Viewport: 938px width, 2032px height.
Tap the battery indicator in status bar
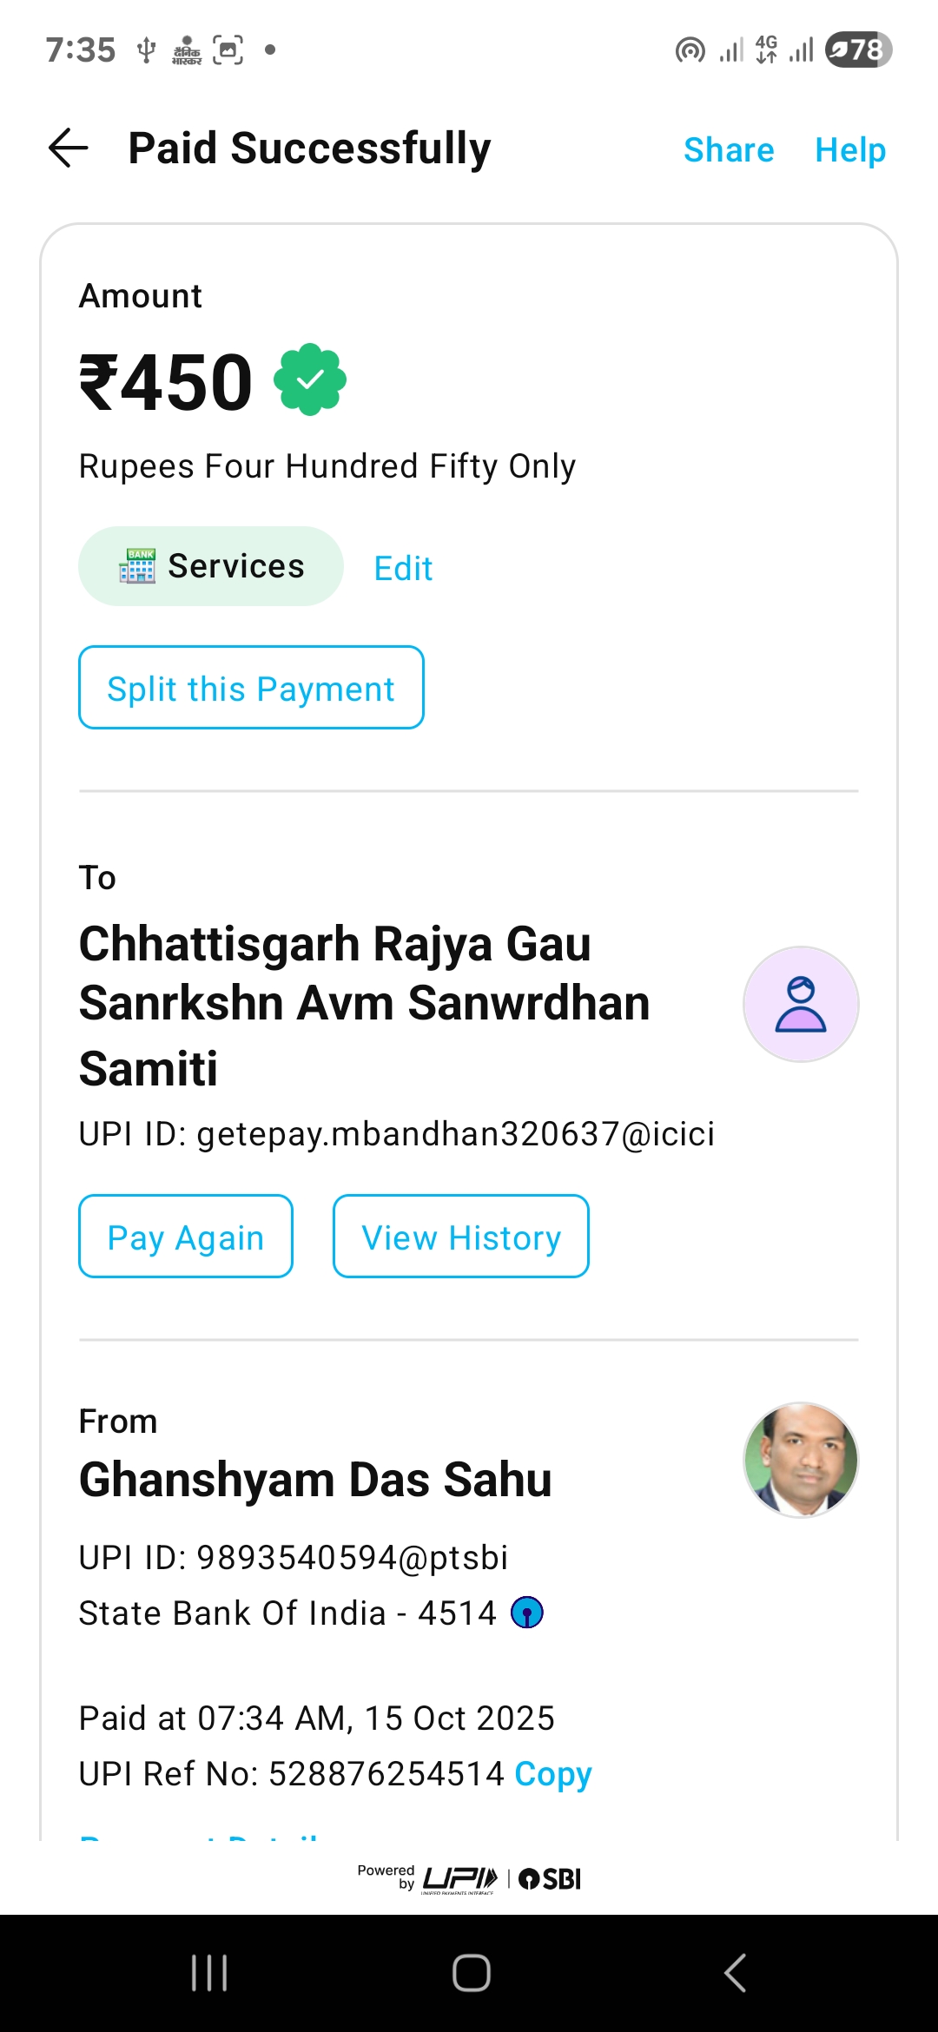858,49
